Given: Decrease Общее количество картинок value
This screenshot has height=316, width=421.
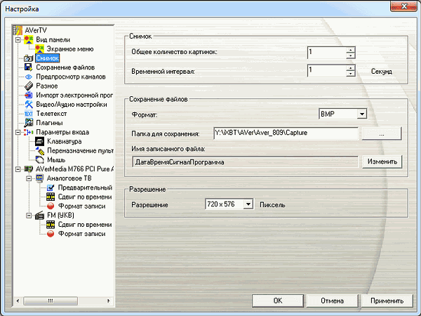Looking at the screenshot, I should (x=351, y=55).
